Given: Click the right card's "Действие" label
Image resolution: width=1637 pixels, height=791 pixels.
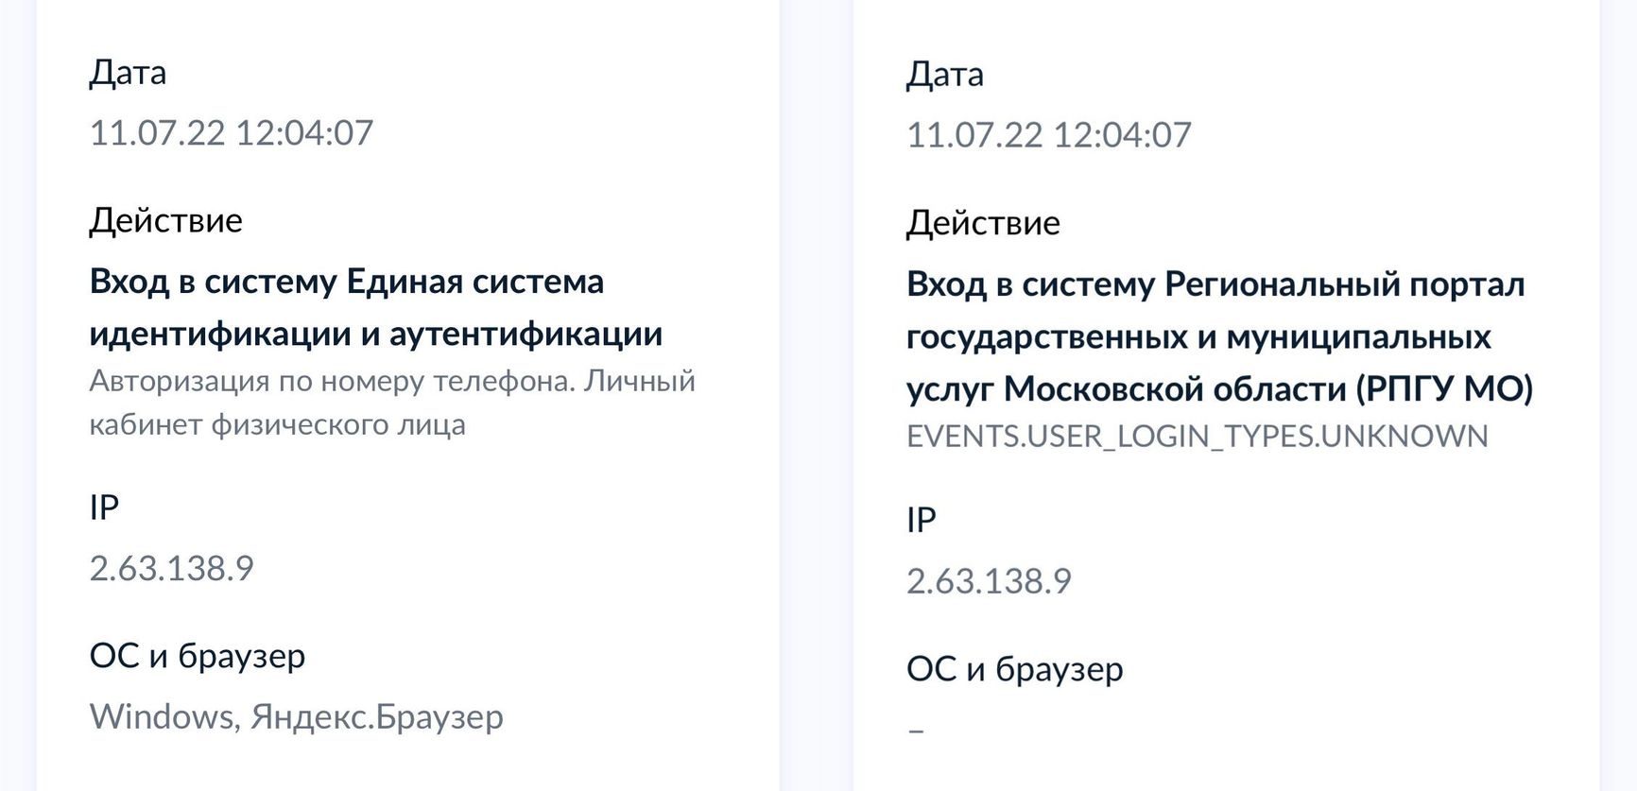Looking at the screenshot, I should pos(983,223).
